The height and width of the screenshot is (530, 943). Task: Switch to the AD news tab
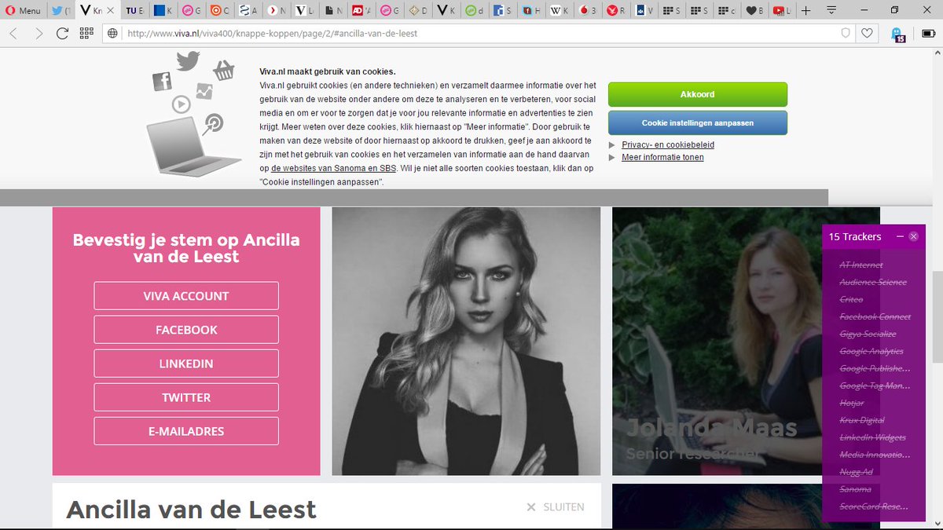click(x=361, y=10)
